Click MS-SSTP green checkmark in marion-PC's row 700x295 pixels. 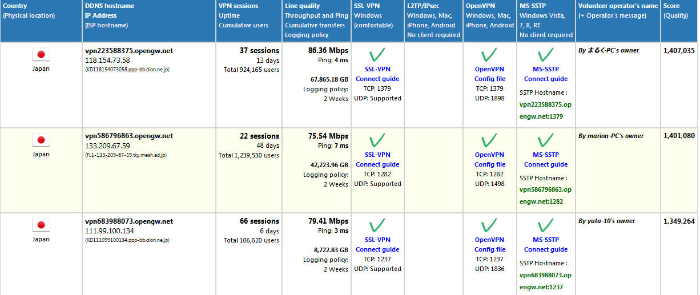[x=545, y=140]
